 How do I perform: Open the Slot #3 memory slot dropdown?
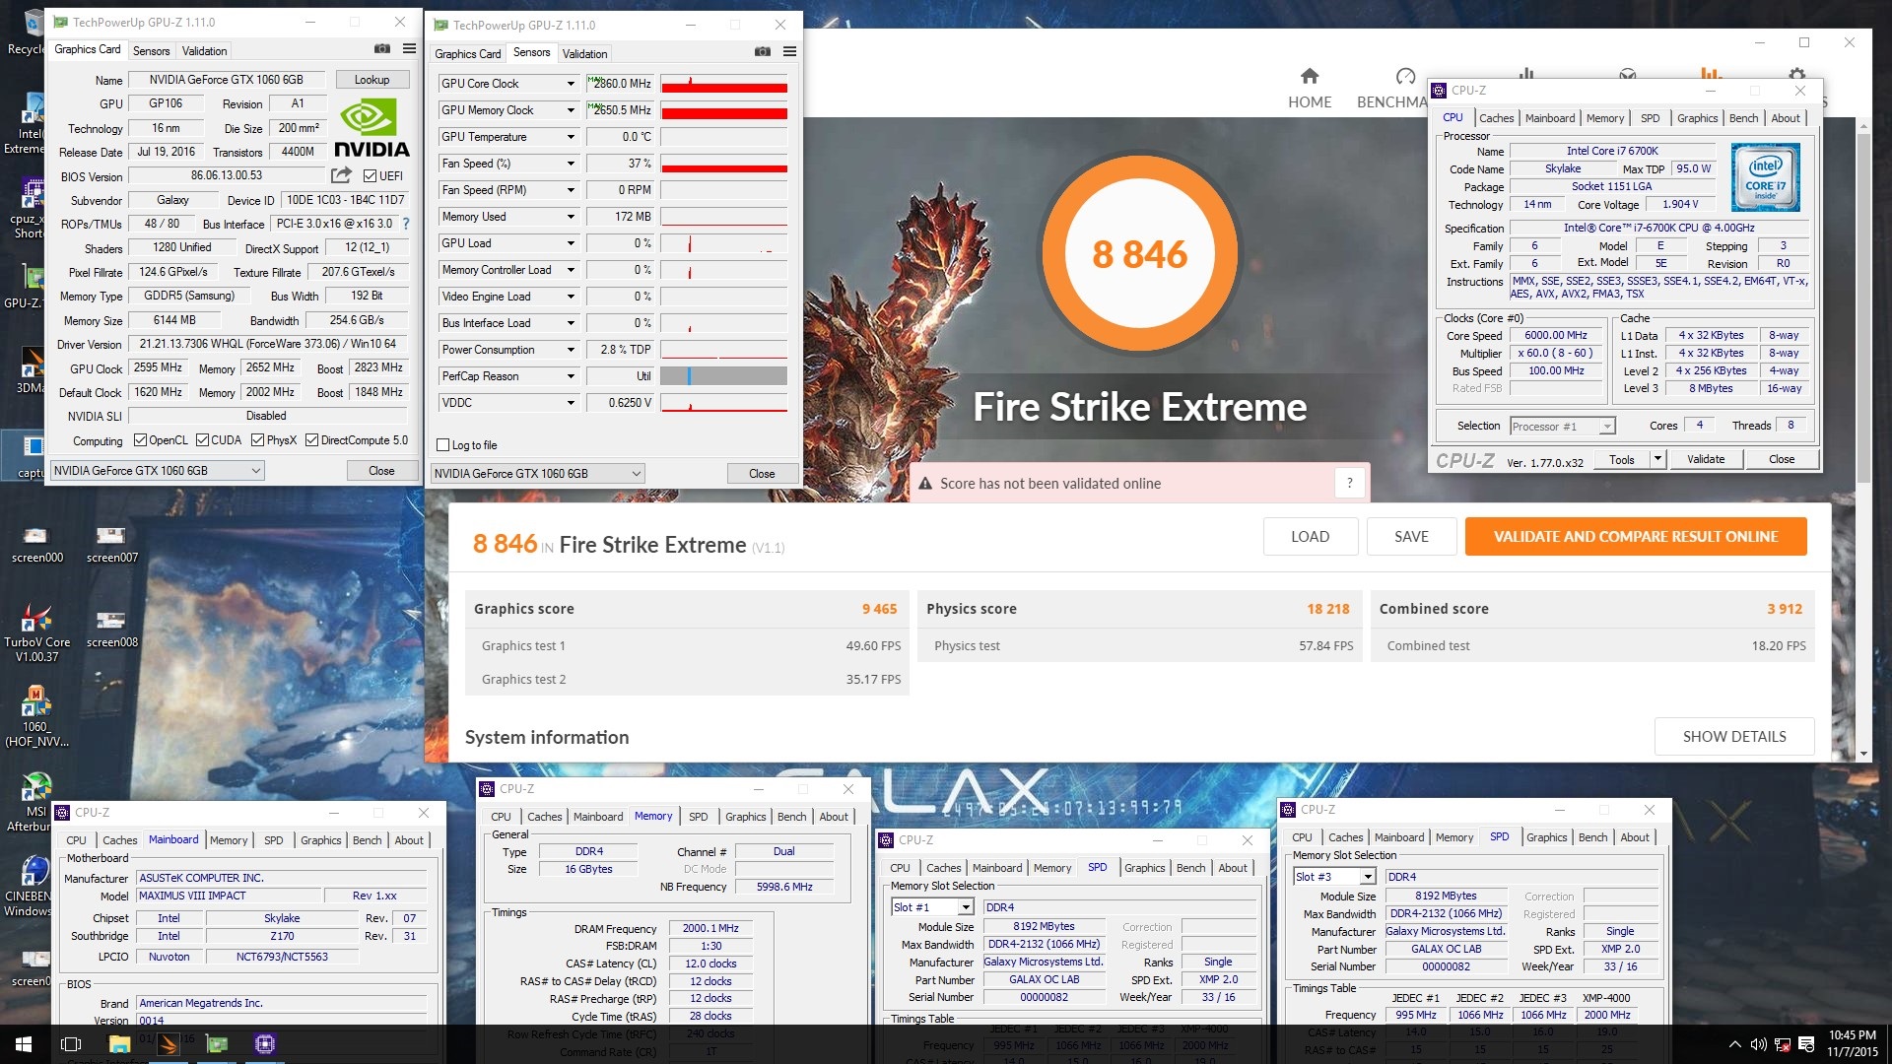pyautogui.click(x=1367, y=877)
